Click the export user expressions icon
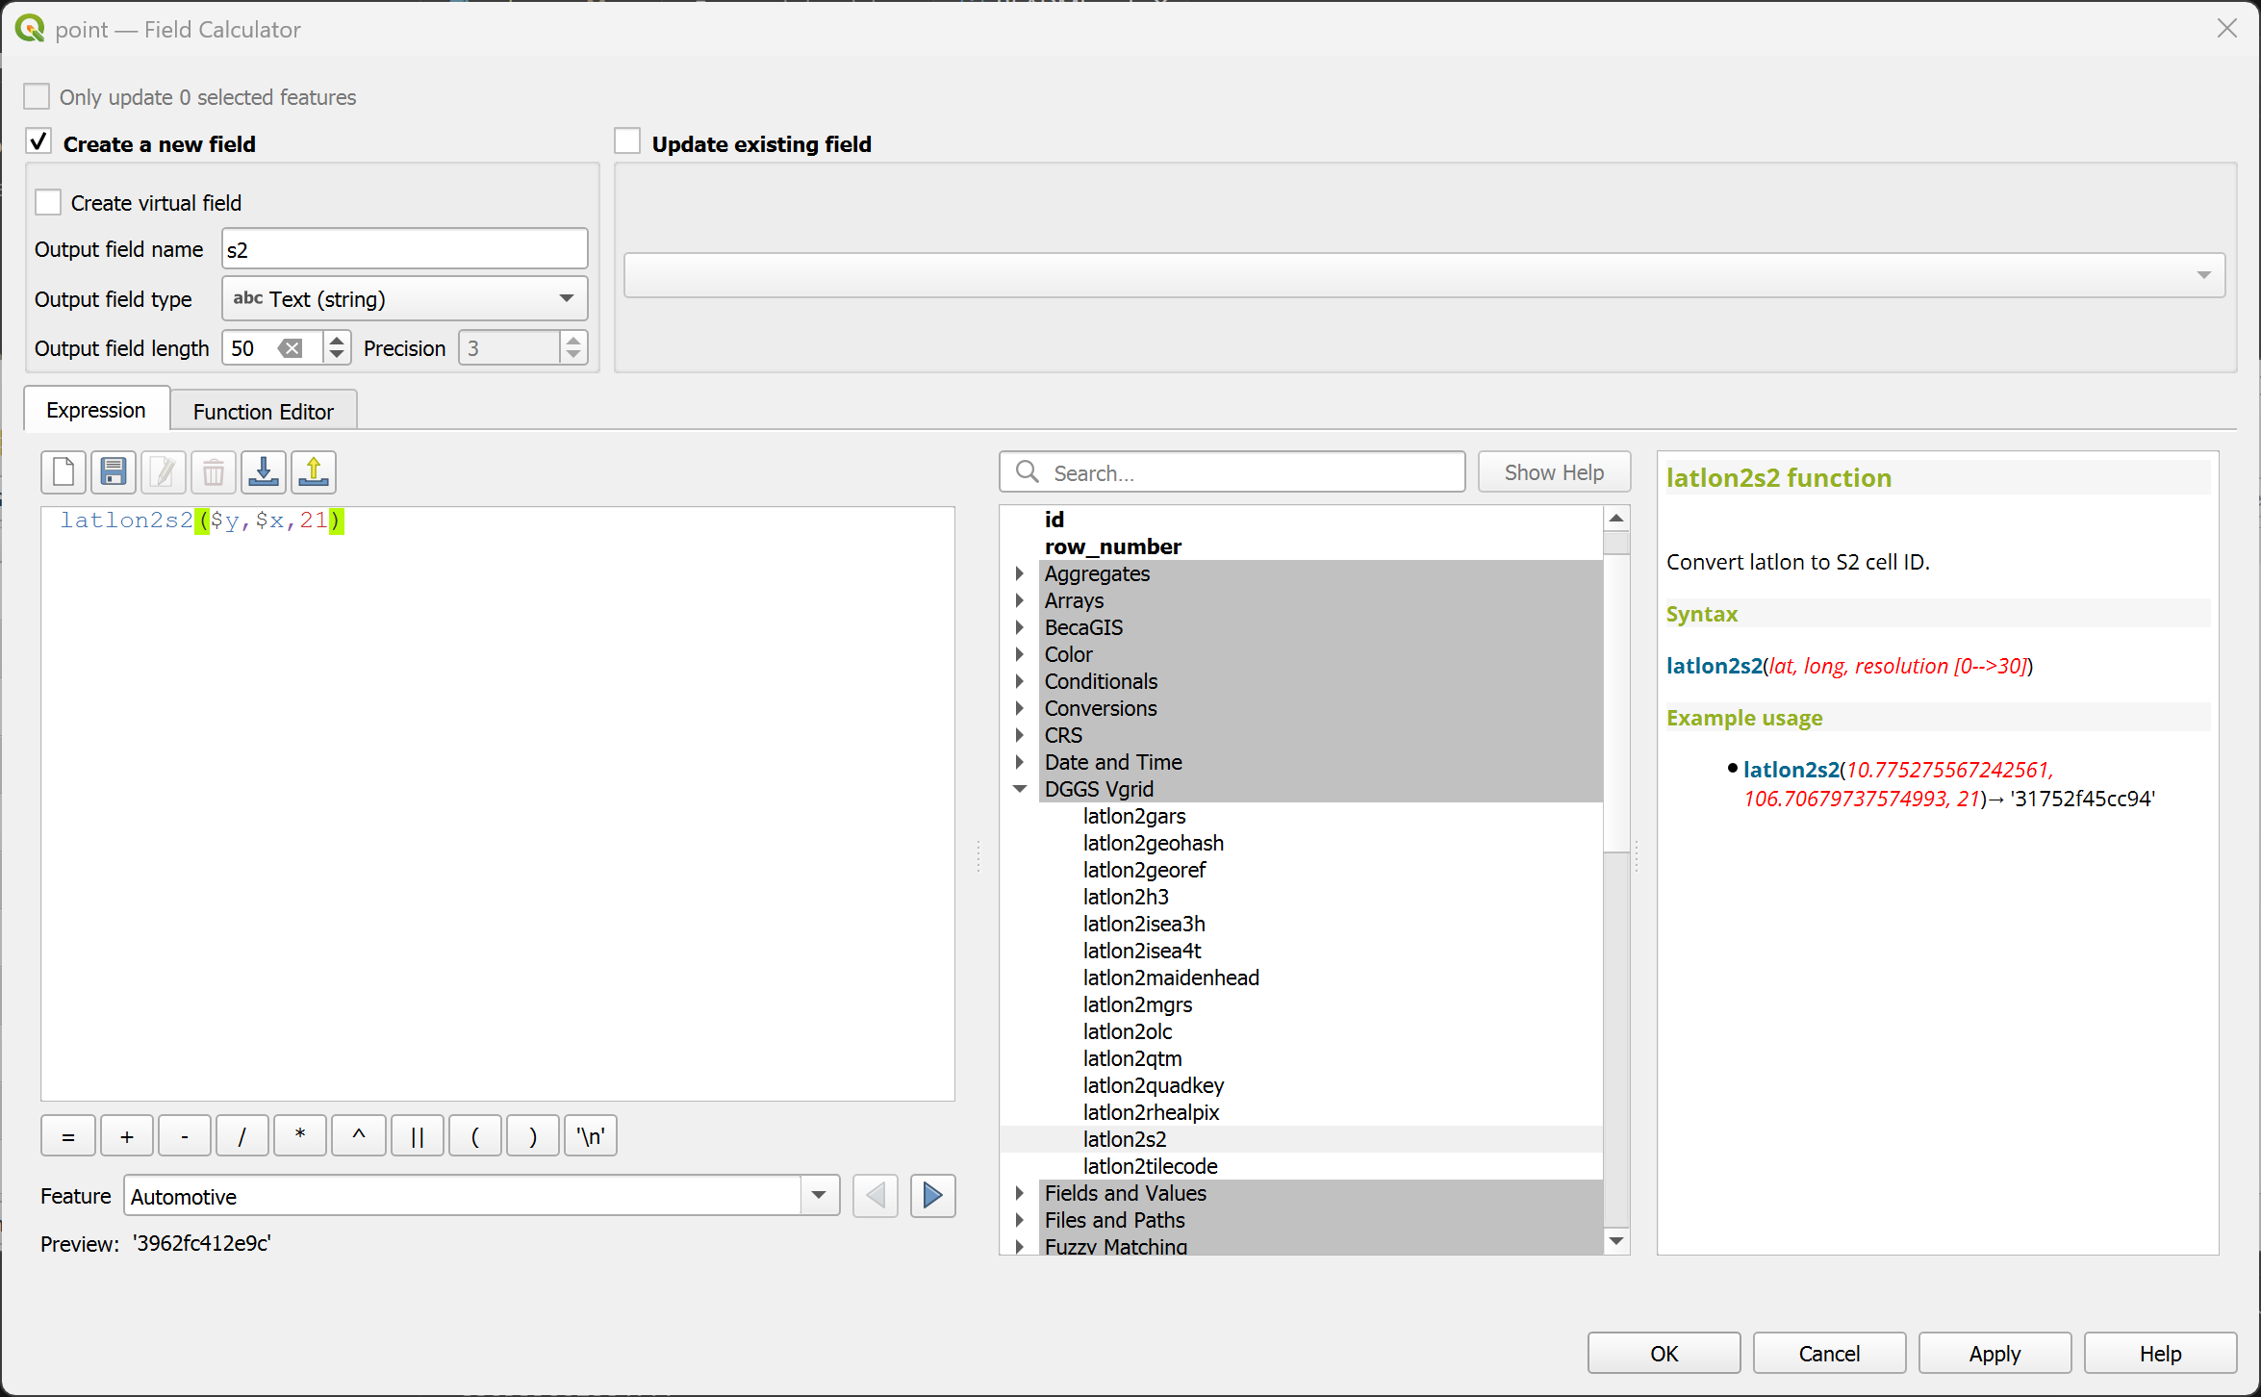2261x1397 pixels. (314, 472)
